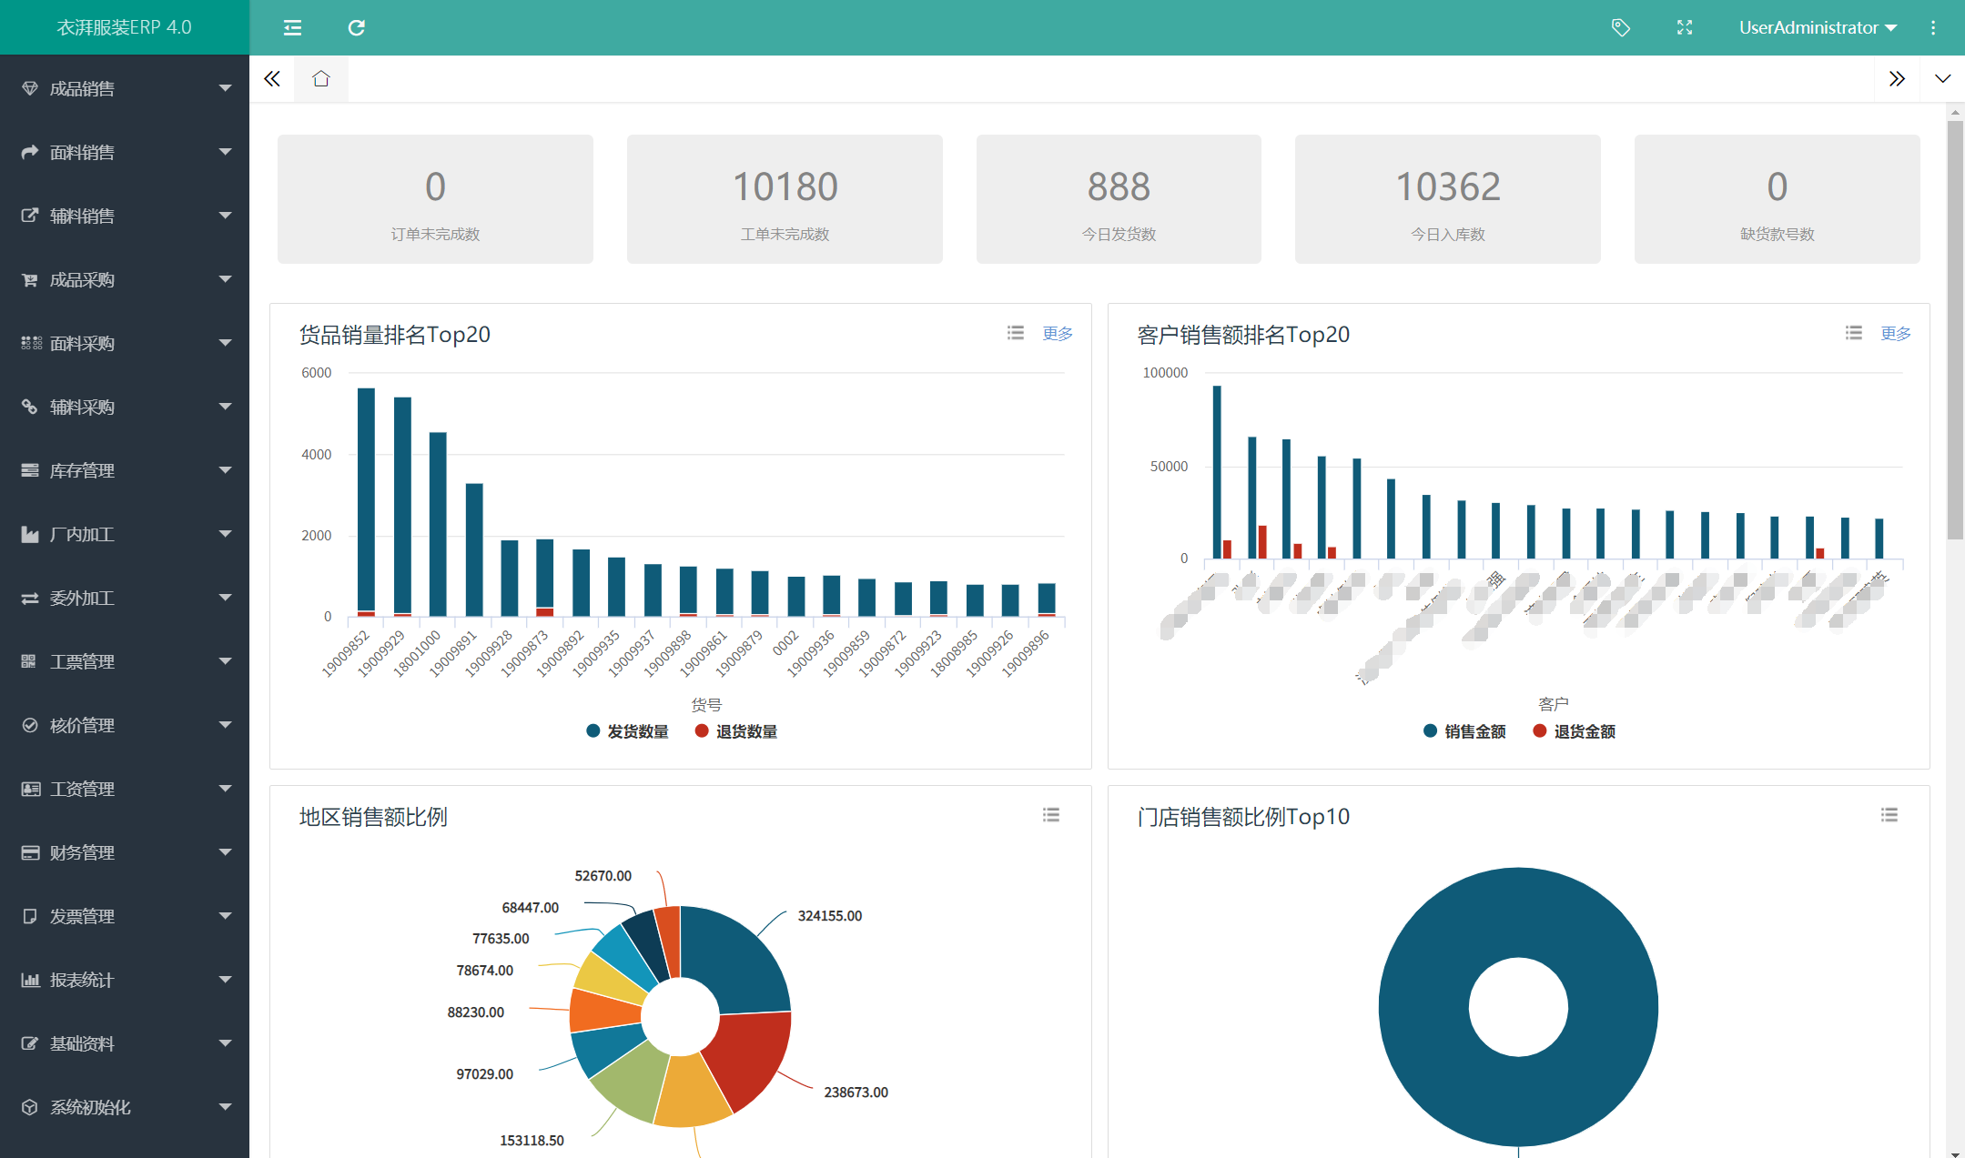Screen dimensions: 1965x1158
Task: Click the refresh icon in the header
Action: pos(356,27)
